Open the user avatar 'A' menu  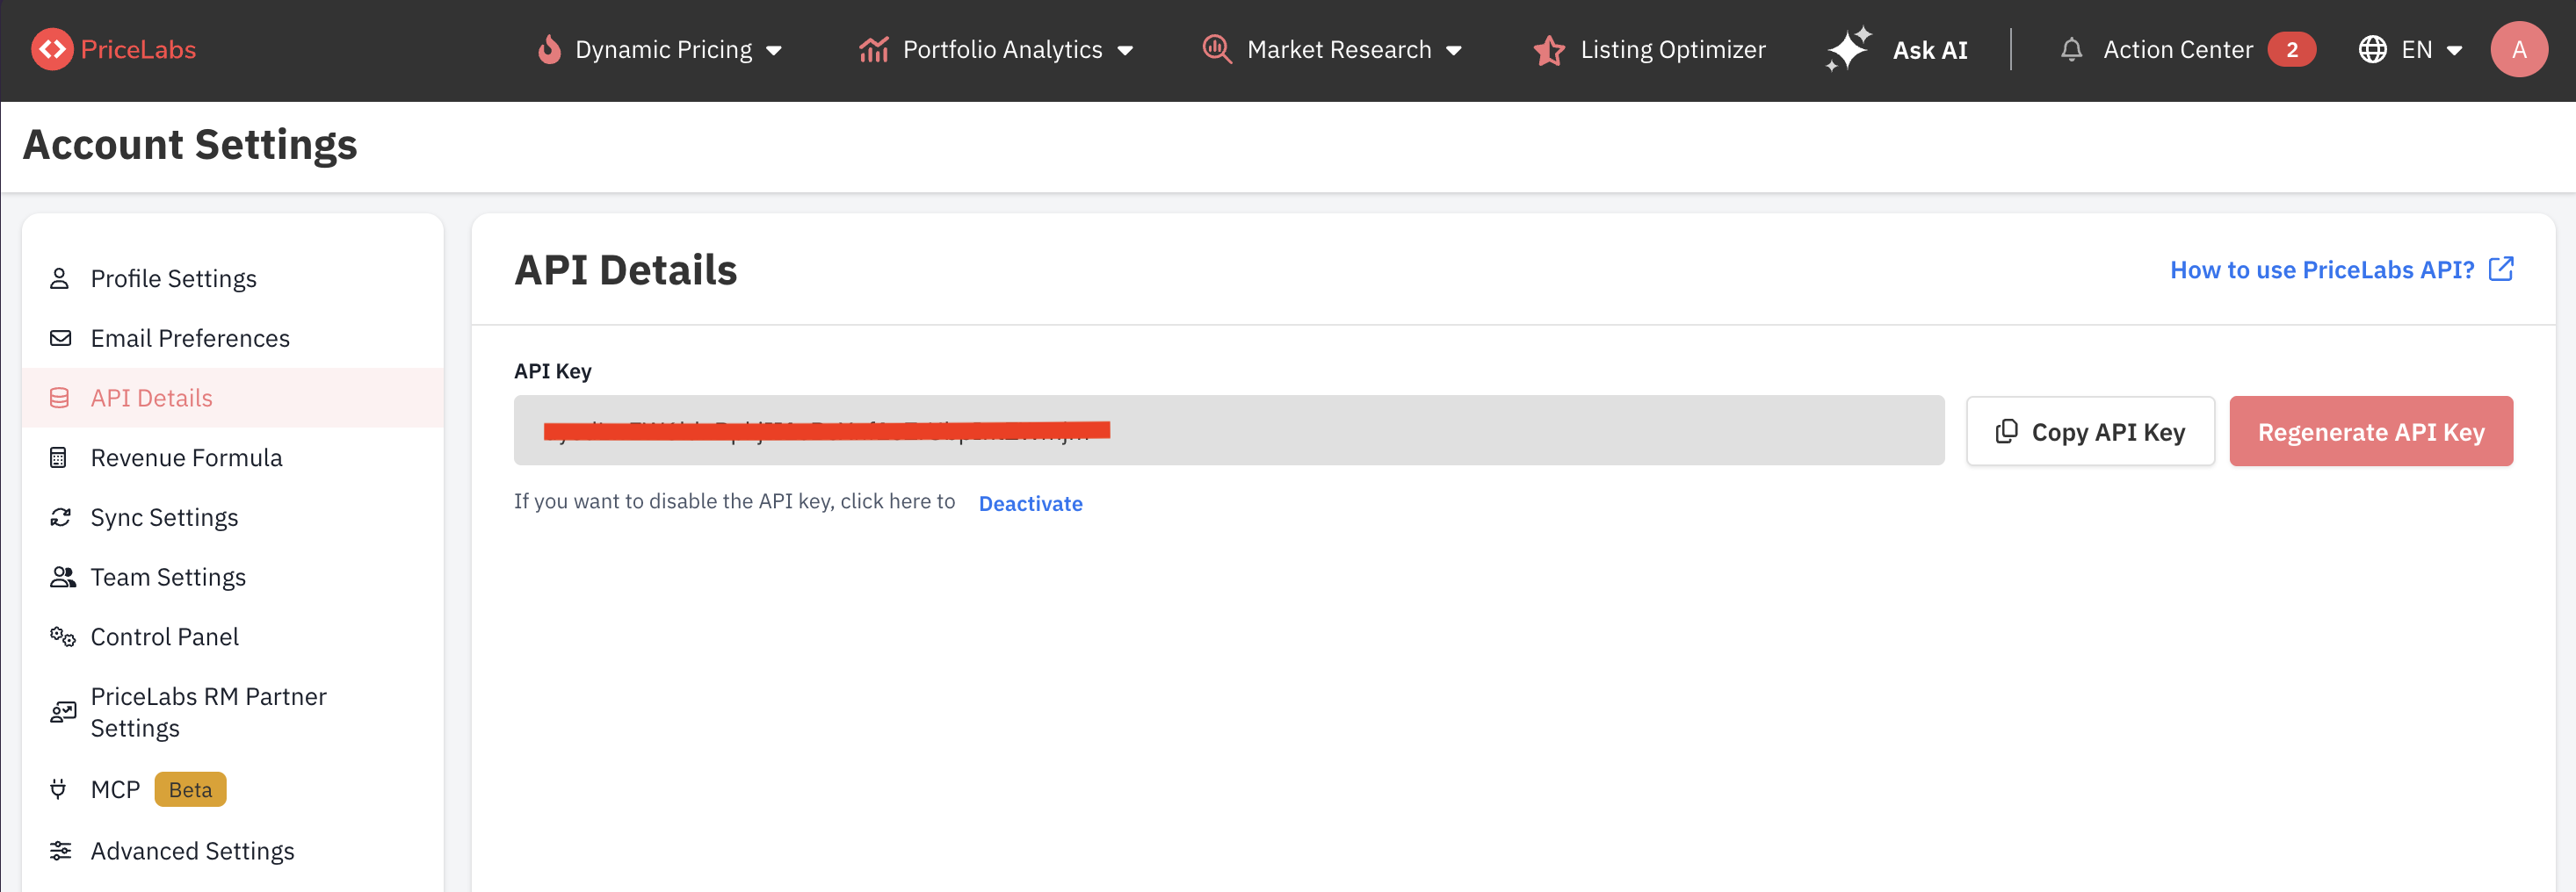pos(2518,49)
